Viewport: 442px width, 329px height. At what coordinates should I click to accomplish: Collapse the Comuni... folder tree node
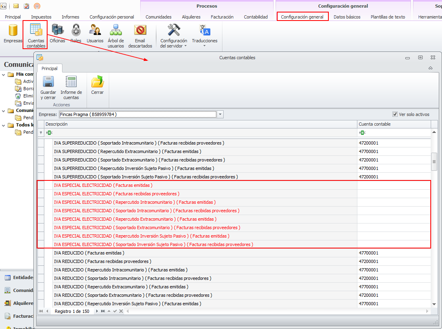(x=3, y=111)
